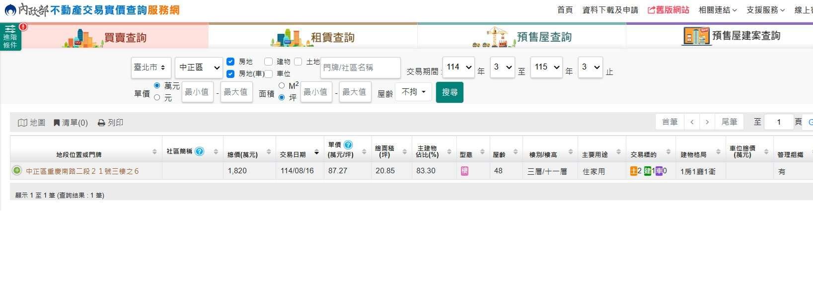Viewport: 813px width, 281px height.
Task: Click the help icon next to 社區簡稱
Action: (x=200, y=151)
